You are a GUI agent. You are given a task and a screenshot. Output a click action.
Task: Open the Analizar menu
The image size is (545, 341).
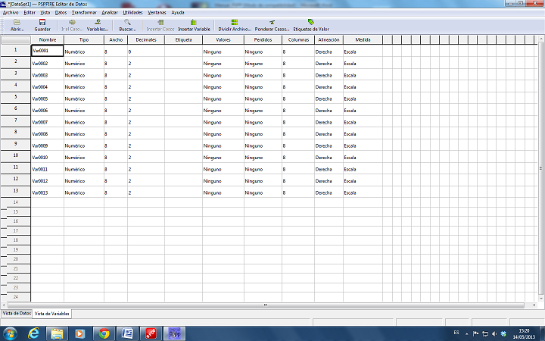tap(110, 13)
